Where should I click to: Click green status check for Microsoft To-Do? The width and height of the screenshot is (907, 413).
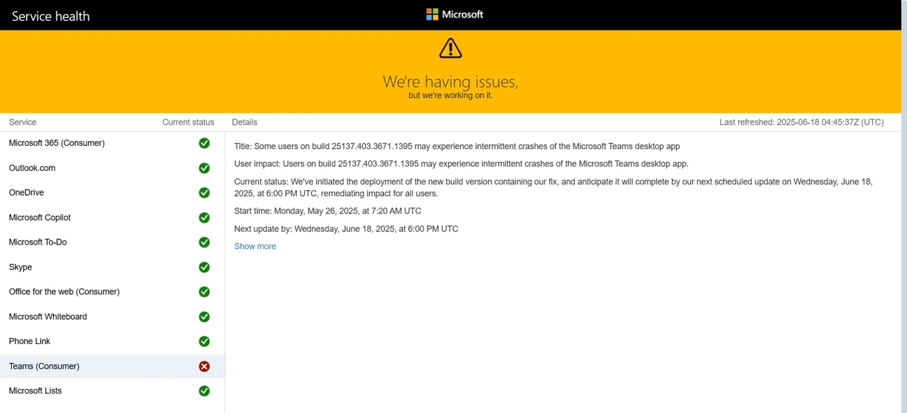point(205,243)
